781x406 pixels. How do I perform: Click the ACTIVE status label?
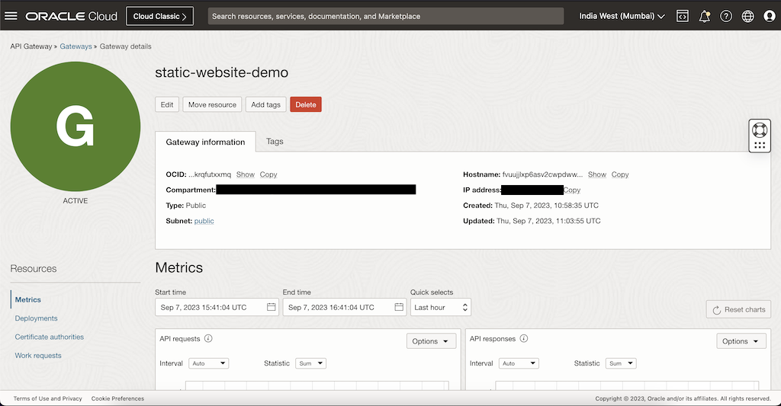pyautogui.click(x=76, y=201)
